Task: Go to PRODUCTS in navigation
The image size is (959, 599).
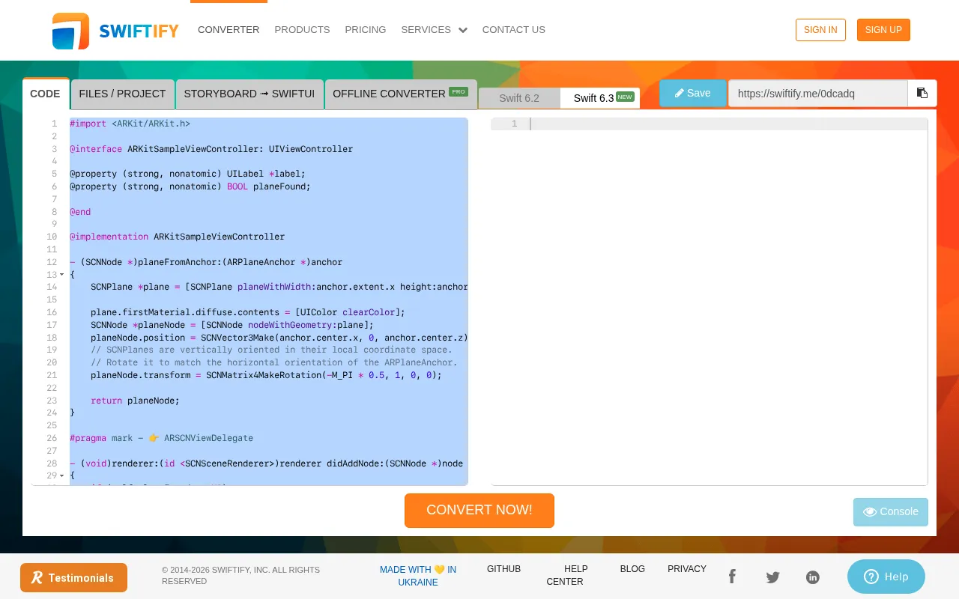Action: click(302, 30)
